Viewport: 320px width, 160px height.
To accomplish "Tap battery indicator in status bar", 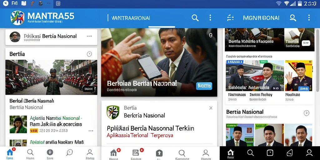I will coord(300,3).
